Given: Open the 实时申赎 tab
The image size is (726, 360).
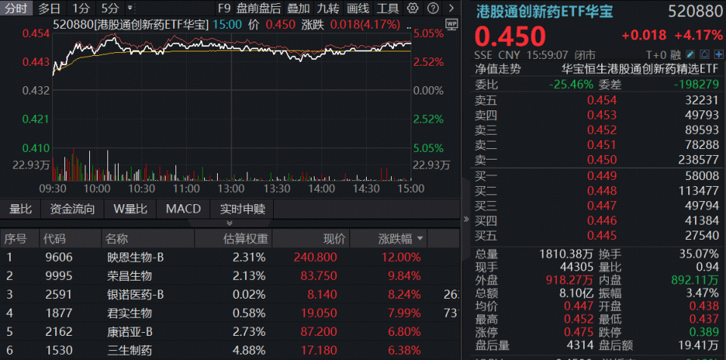Looking at the screenshot, I should pyautogui.click(x=242, y=209).
